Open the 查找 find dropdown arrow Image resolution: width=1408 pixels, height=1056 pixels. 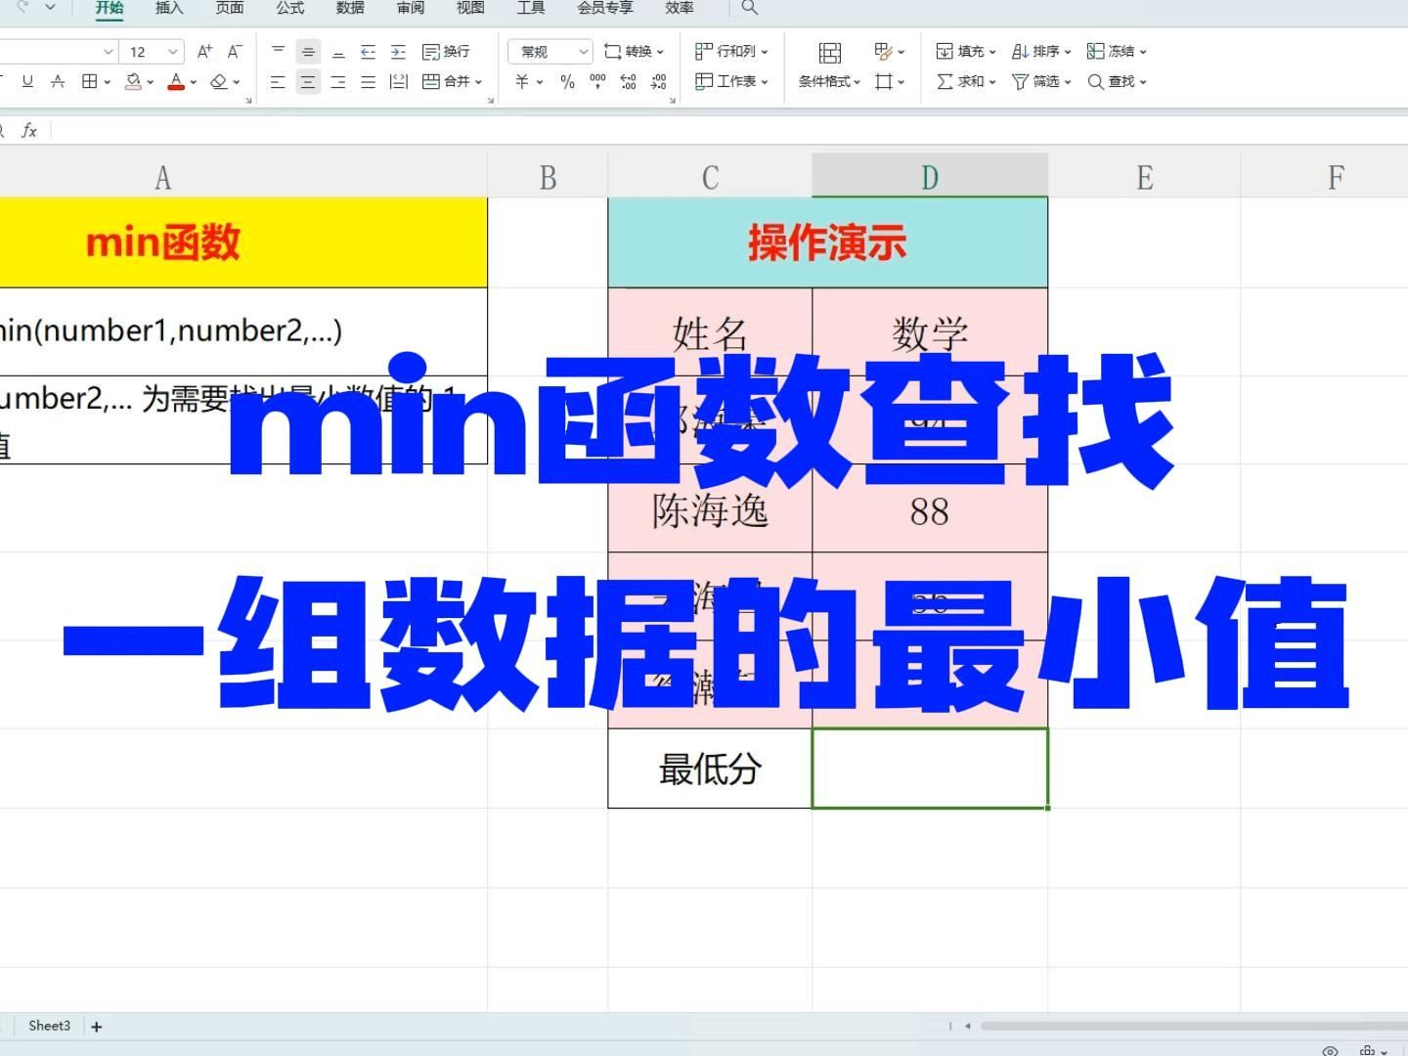(x=1142, y=82)
